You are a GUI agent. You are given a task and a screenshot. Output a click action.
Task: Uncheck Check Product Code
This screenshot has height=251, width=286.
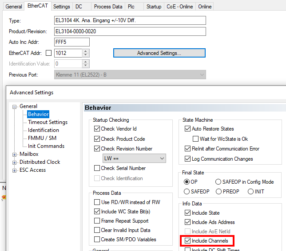click(x=97, y=139)
